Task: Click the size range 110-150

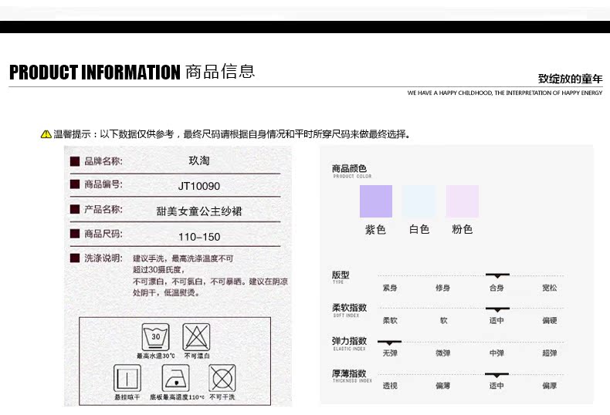Action: (199, 237)
